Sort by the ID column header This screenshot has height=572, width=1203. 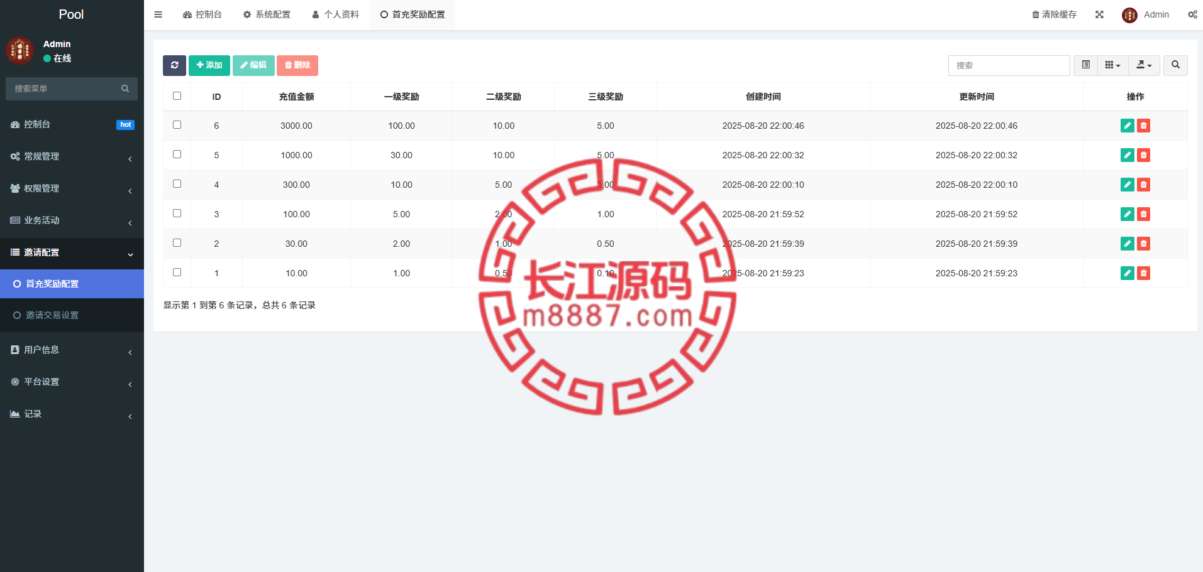pos(216,97)
